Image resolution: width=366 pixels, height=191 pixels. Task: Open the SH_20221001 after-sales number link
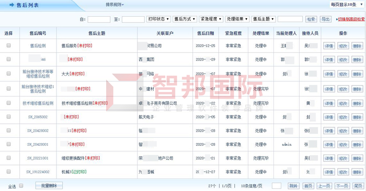38,158
